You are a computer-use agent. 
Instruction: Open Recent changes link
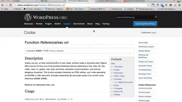pos(145,96)
